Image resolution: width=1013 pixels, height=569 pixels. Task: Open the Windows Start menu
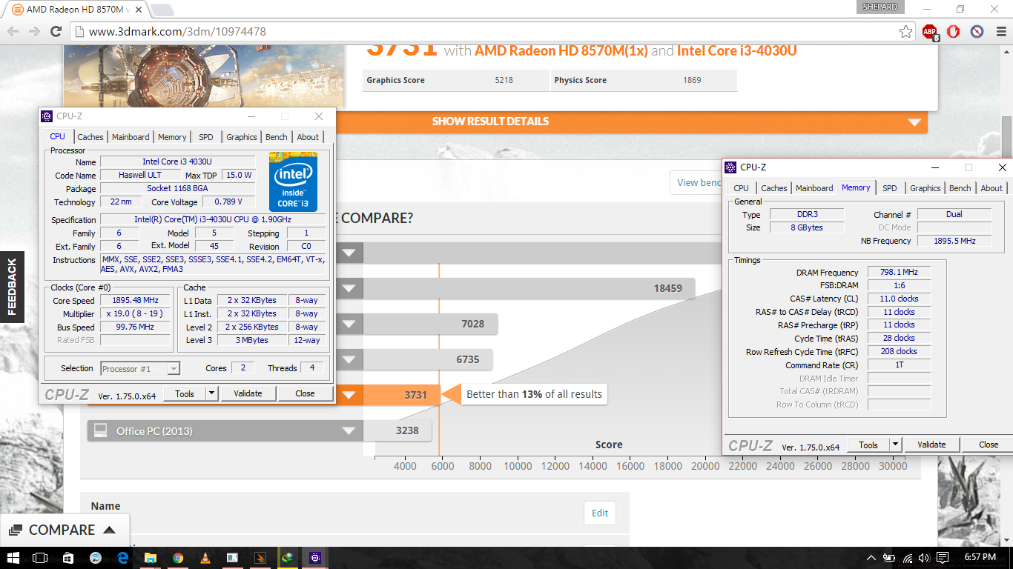pos(13,558)
